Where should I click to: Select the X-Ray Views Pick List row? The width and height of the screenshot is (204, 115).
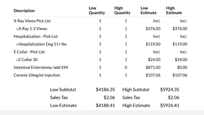click(x=102, y=21)
